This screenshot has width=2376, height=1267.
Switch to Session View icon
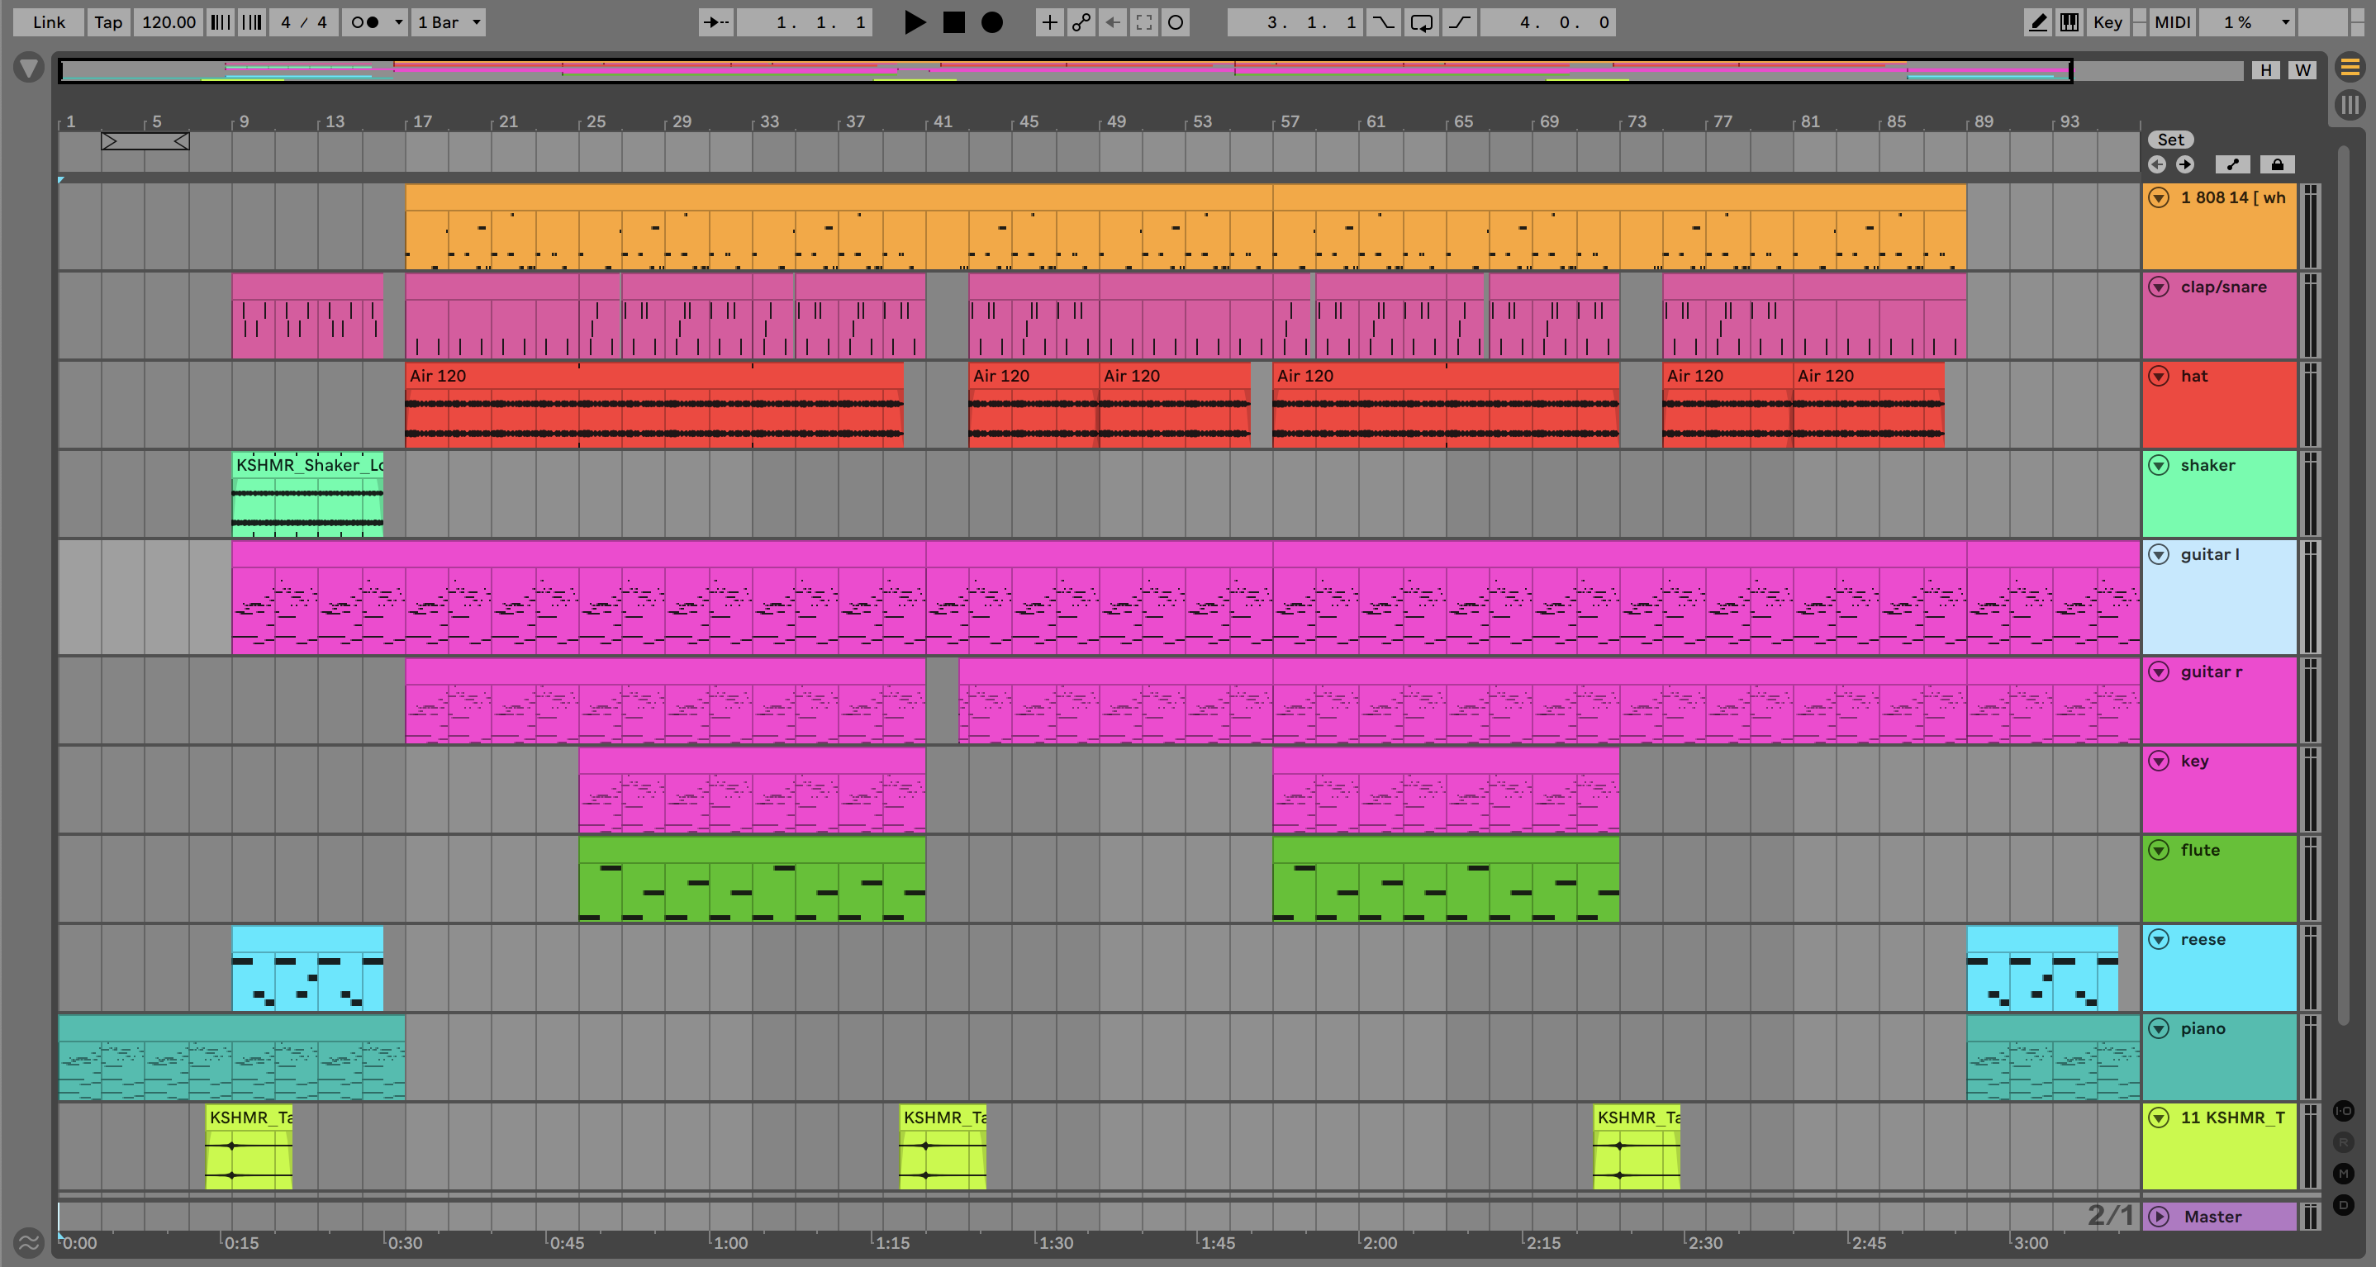(2350, 105)
